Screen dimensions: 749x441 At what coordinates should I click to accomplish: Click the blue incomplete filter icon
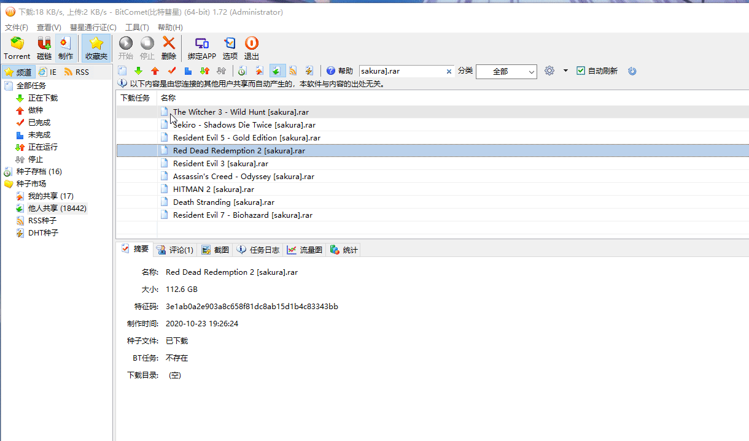(188, 71)
